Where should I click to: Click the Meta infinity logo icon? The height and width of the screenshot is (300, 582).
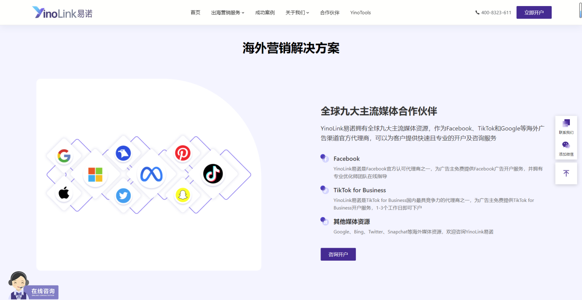[152, 174]
